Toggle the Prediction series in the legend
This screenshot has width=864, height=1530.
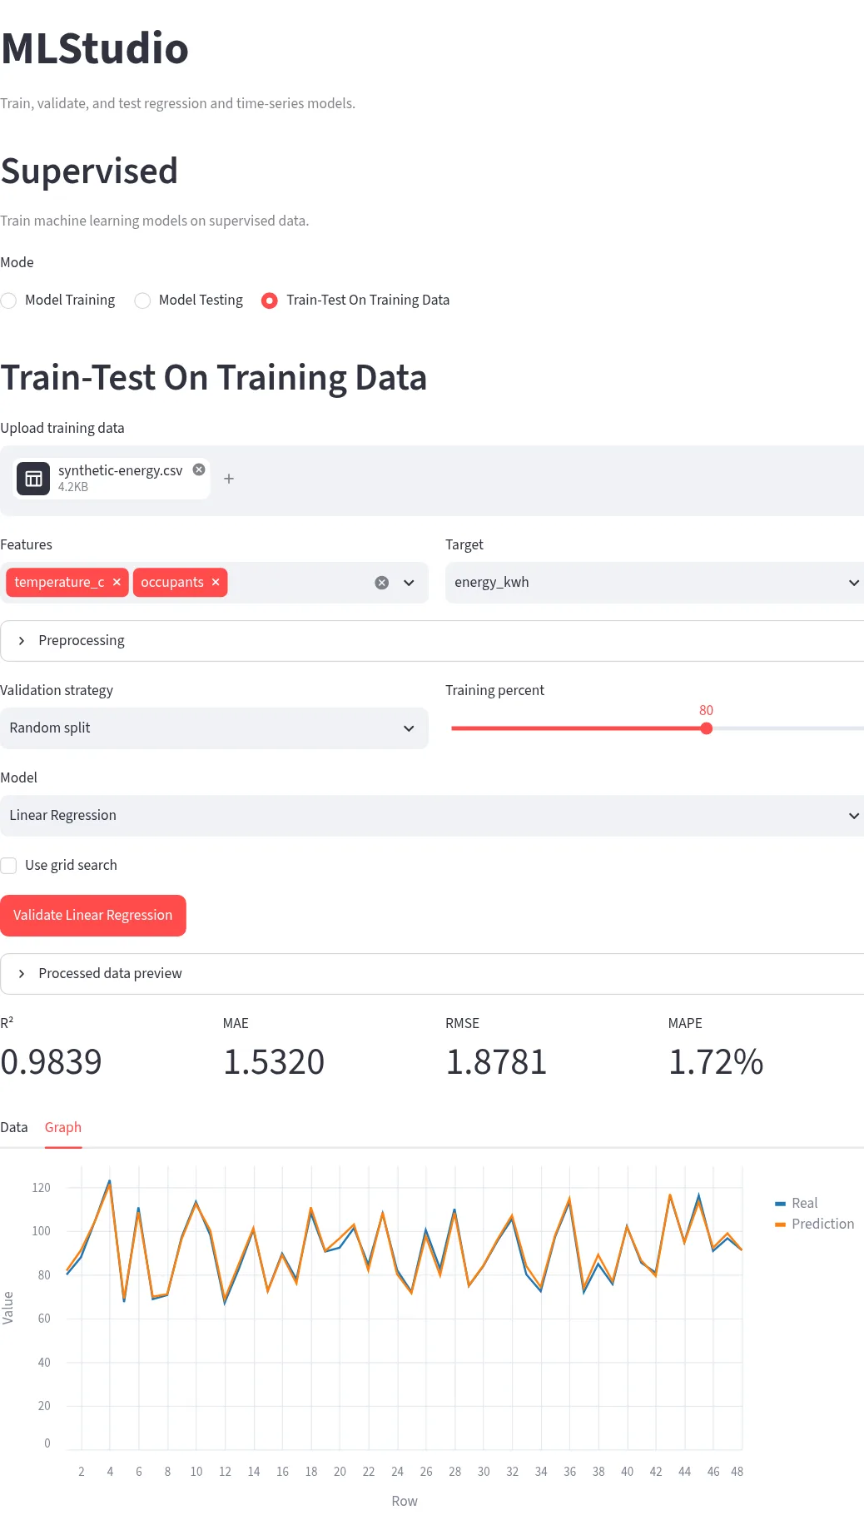tap(815, 1224)
